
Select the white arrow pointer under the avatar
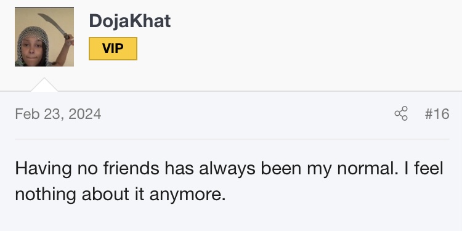click(44, 84)
